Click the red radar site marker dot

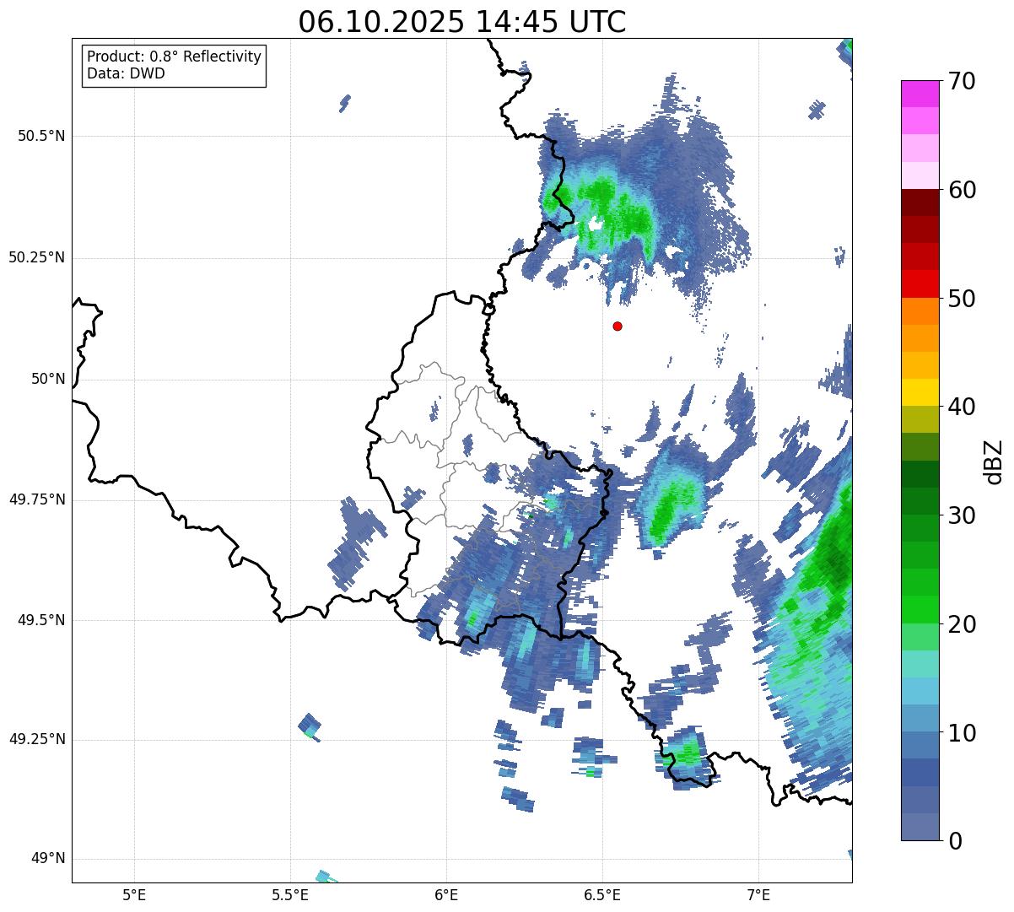[x=618, y=326]
